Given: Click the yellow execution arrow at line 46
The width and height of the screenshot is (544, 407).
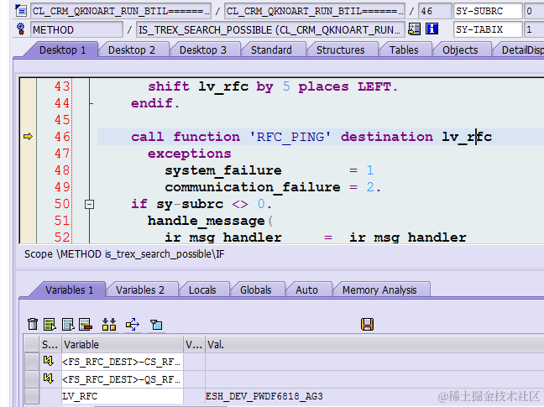Looking at the screenshot, I should click(x=28, y=137).
